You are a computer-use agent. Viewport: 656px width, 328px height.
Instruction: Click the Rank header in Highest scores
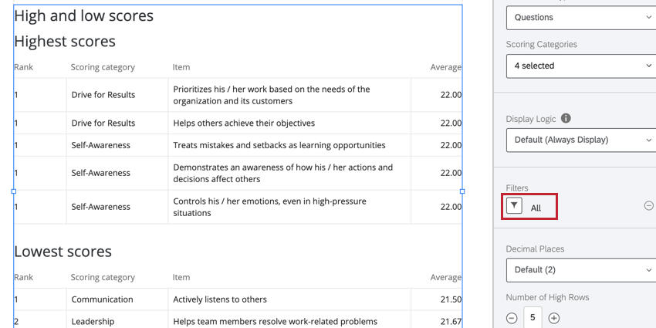tap(24, 67)
